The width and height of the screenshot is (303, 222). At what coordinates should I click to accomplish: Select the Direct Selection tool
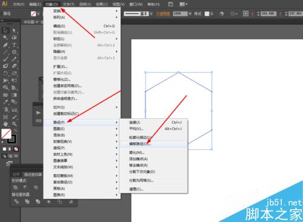tap(14, 30)
